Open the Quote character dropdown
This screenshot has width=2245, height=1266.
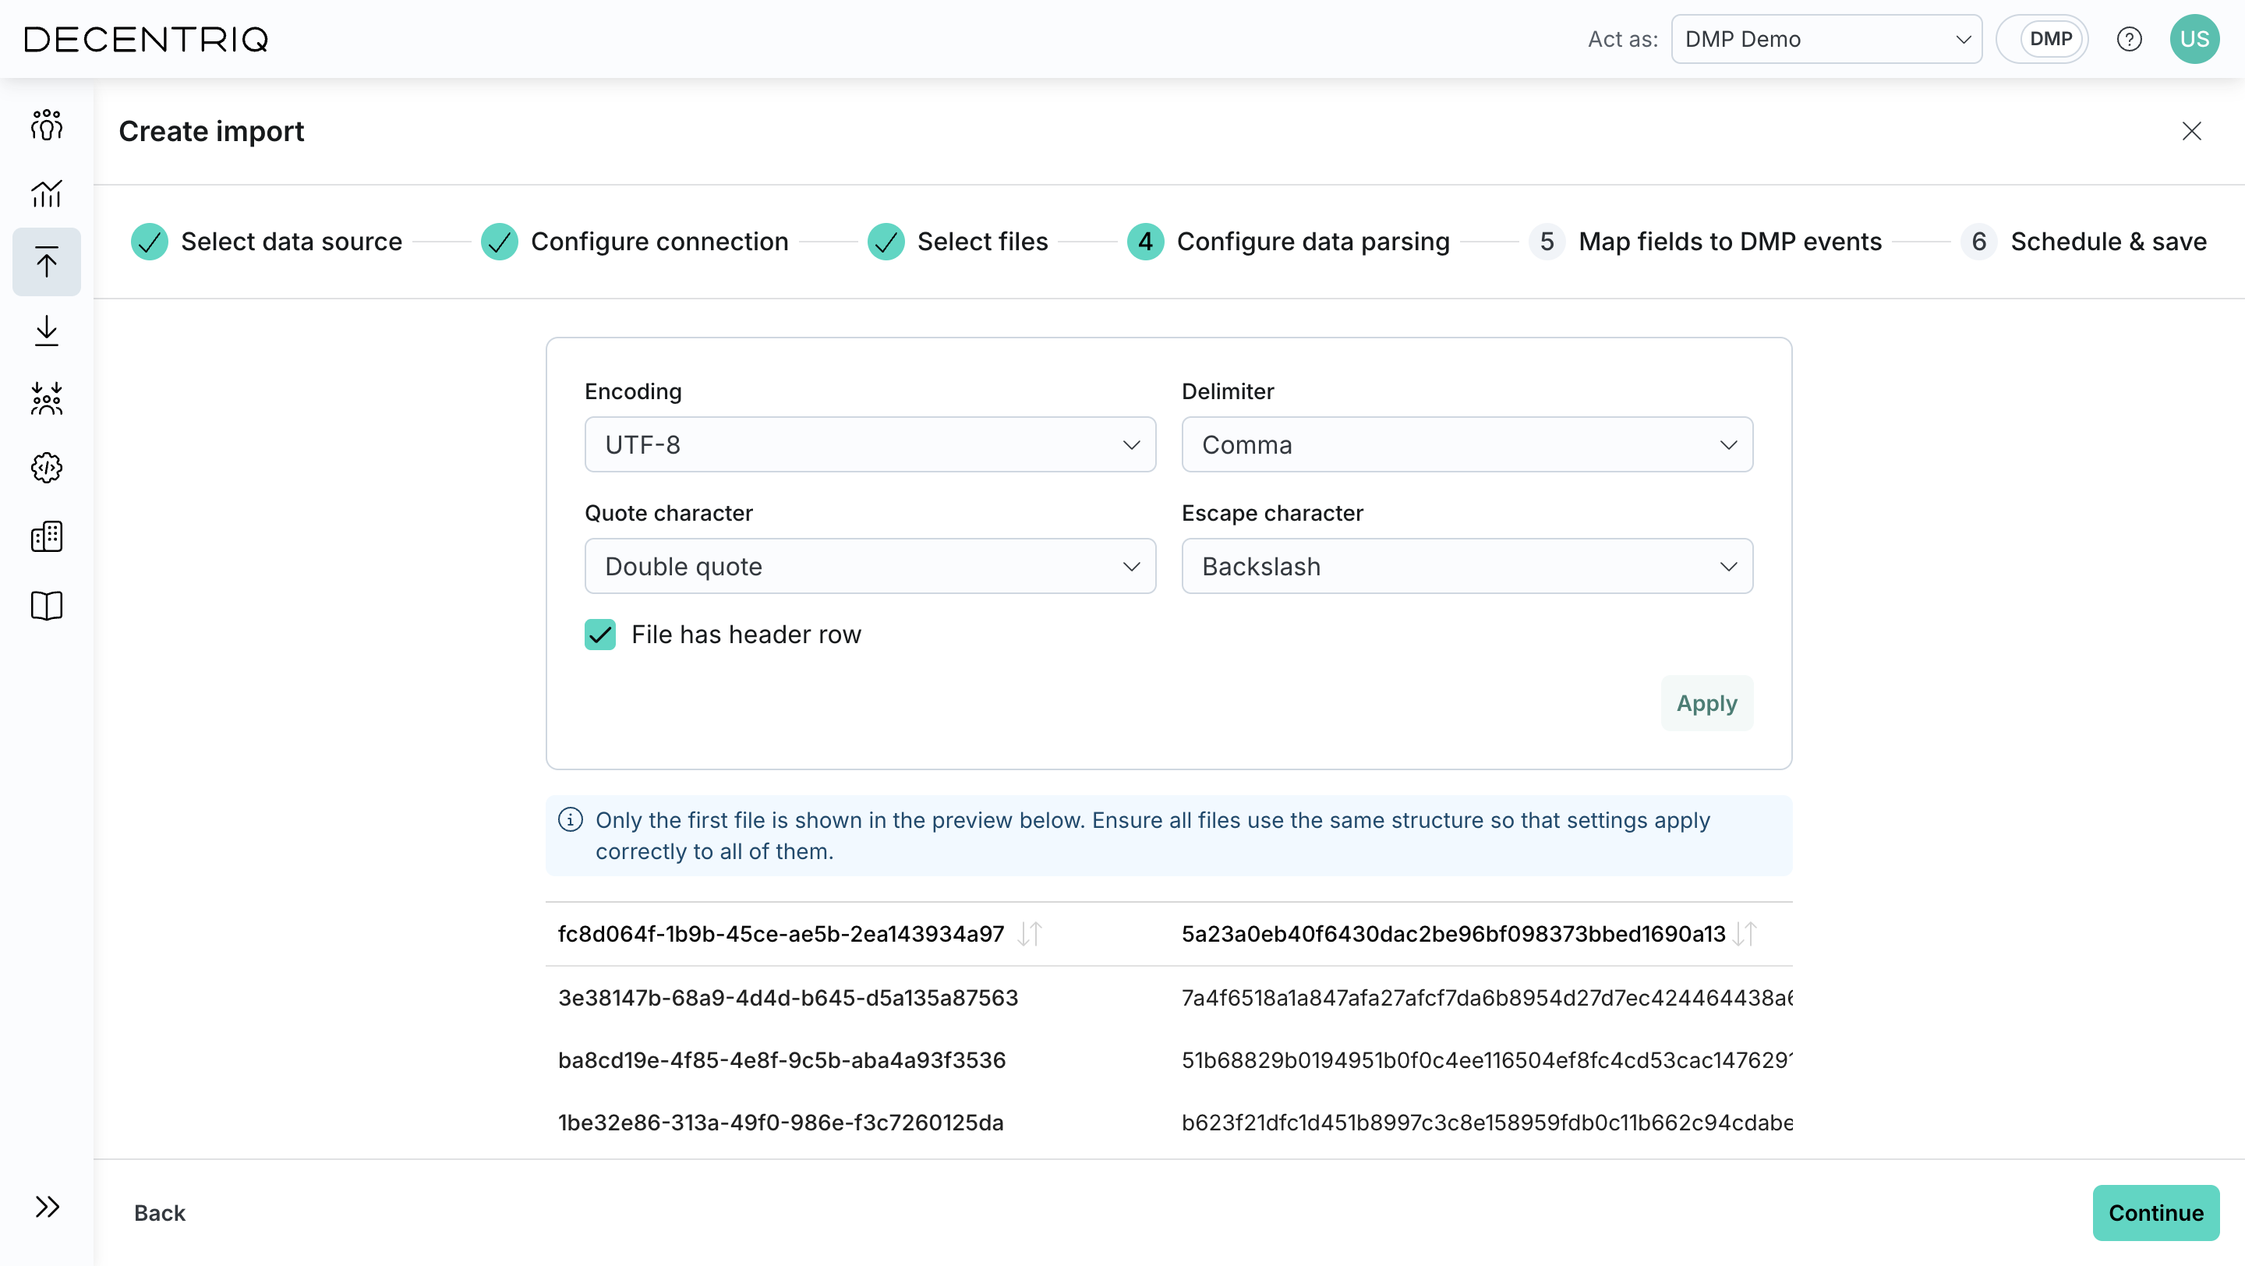[x=870, y=566]
